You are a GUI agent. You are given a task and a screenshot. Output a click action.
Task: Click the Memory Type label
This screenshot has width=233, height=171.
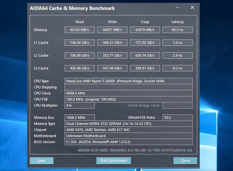(x=45, y=124)
